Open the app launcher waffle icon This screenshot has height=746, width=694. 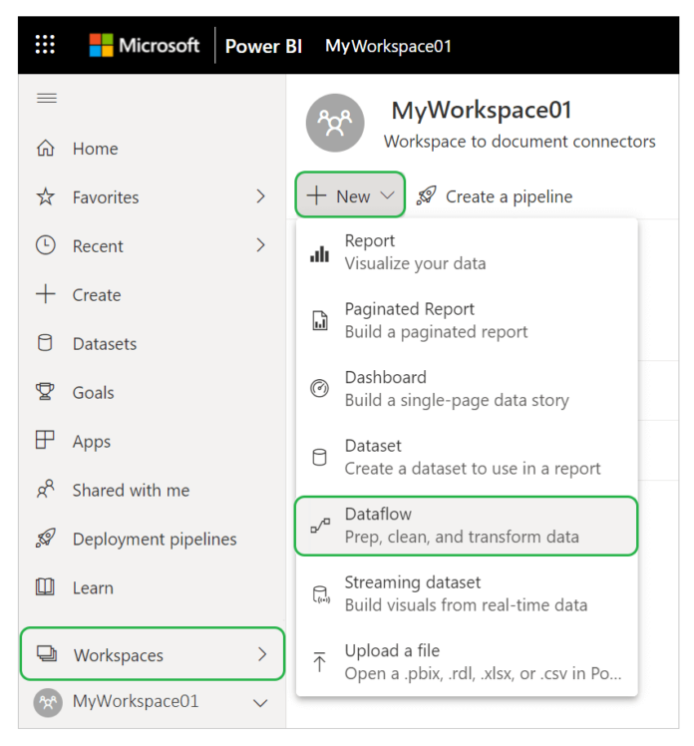46,45
